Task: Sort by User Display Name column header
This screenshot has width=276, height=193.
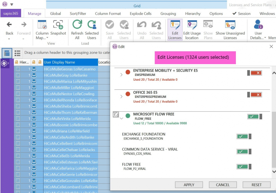Action: pyautogui.click(x=70, y=62)
